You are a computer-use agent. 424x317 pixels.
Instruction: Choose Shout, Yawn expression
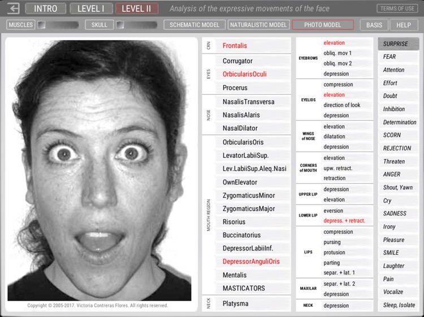pyautogui.click(x=399, y=187)
